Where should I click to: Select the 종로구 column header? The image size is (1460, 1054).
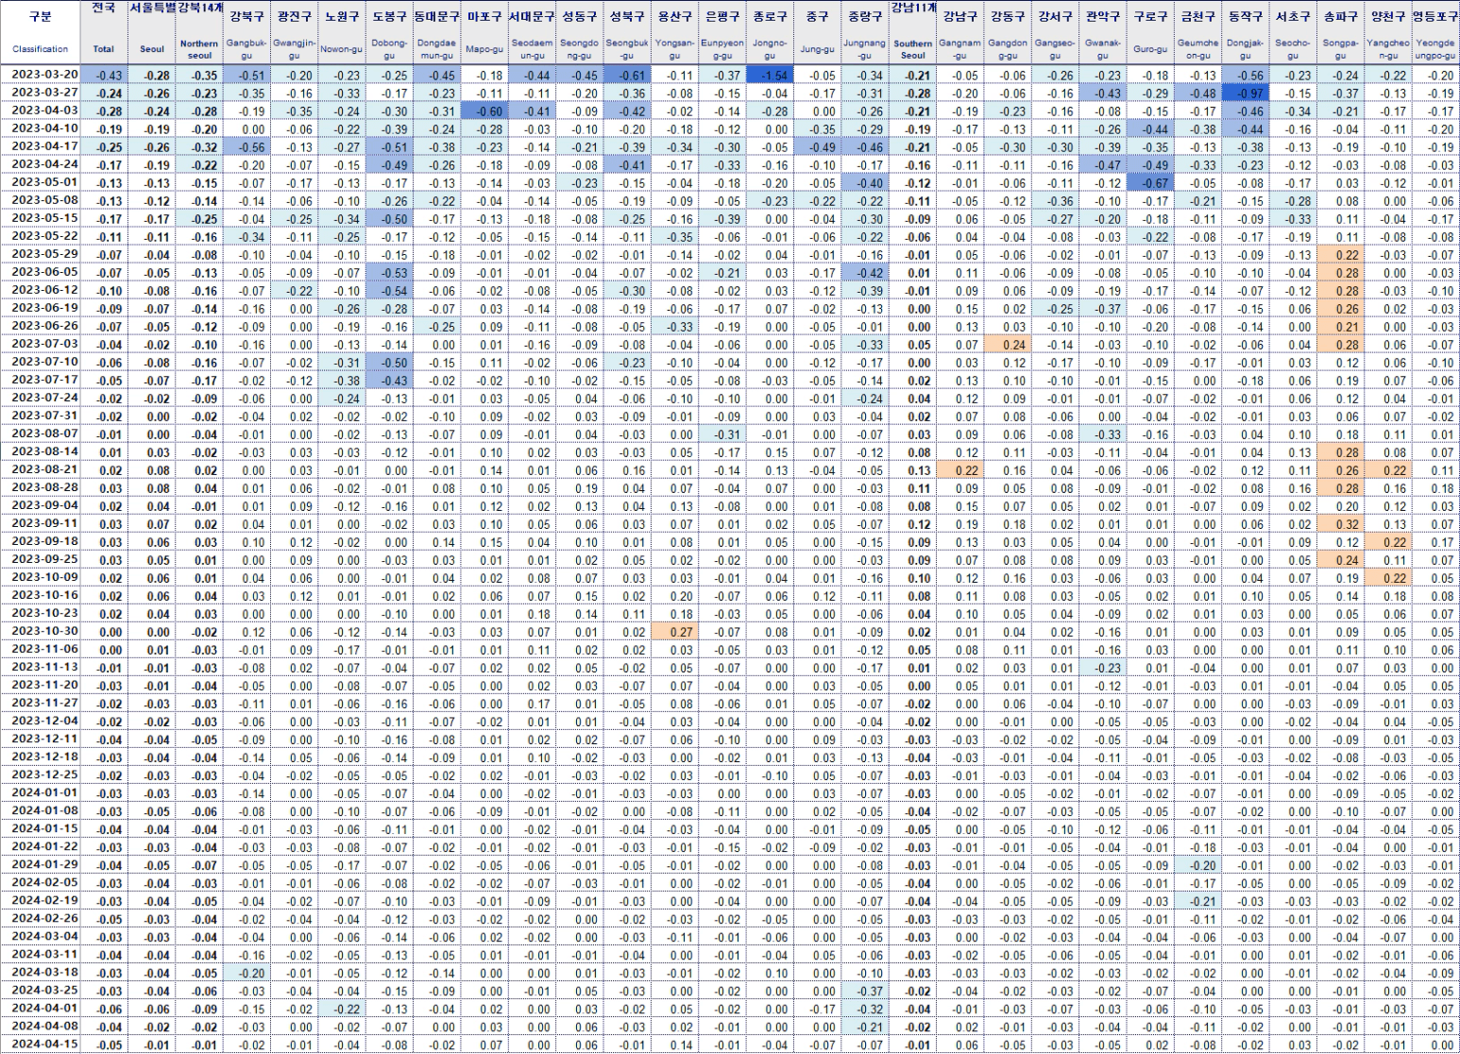(770, 16)
